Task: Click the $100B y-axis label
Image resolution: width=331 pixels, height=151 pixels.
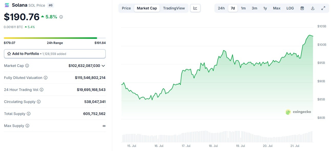Action: [322, 45]
